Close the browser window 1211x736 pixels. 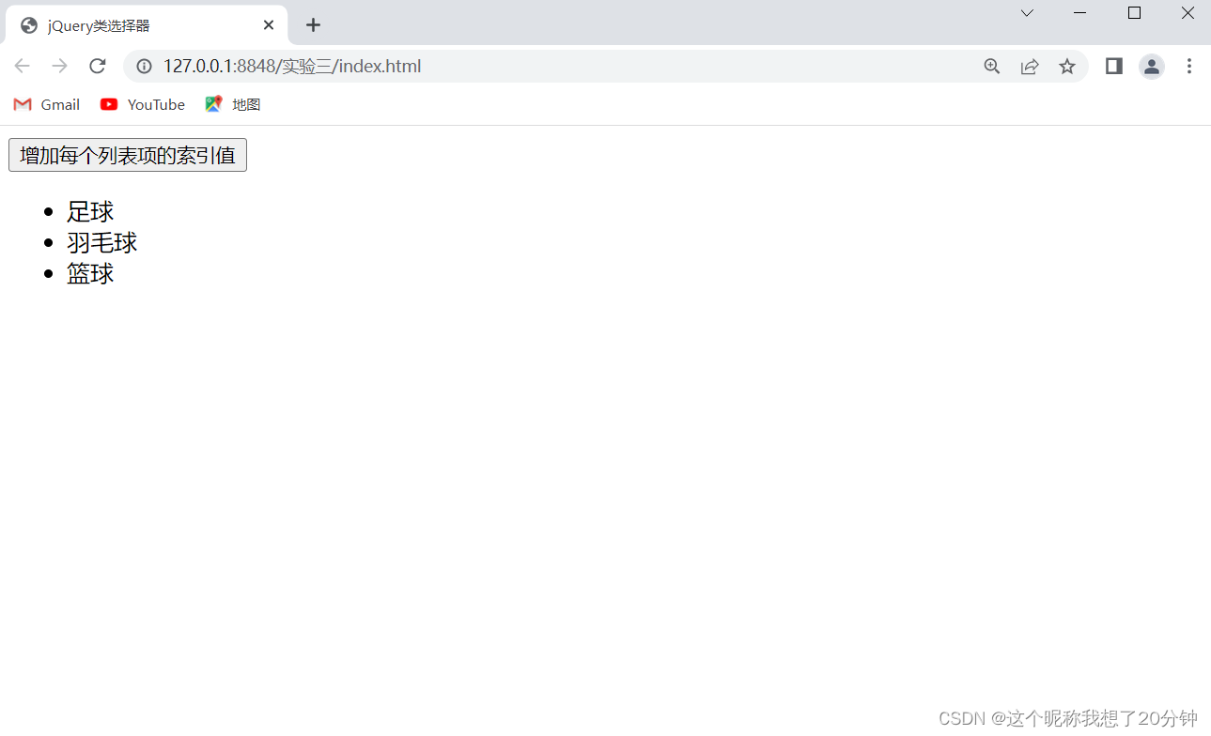pyautogui.click(x=1188, y=13)
